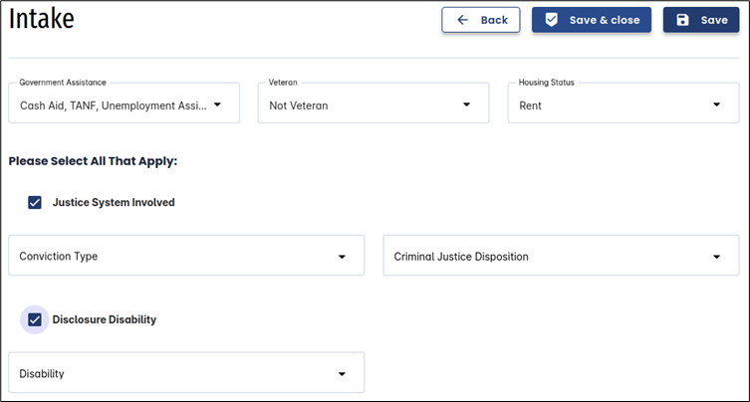The width and height of the screenshot is (750, 402).
Task: Click the Intake page title
Action: pos(42,19)
